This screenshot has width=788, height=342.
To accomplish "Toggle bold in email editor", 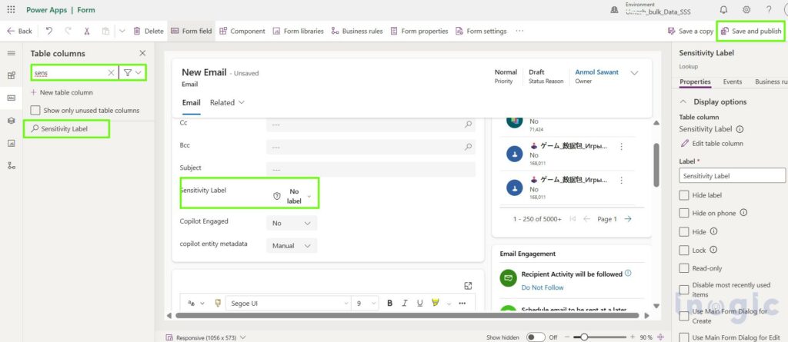I will pos(389,304).
